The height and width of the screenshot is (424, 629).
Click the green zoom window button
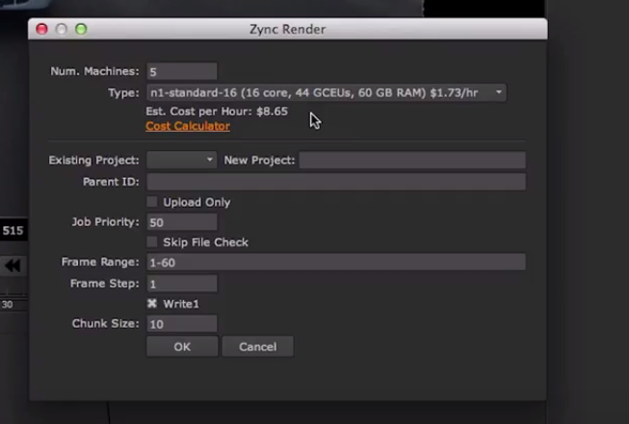(x=81, y=29)
